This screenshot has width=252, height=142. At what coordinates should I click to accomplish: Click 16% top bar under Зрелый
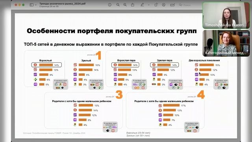click(x=86, y=65)
